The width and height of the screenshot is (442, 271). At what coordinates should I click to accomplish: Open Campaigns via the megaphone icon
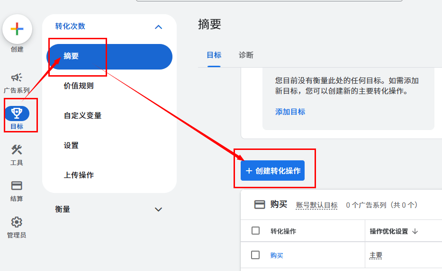point(17,78)
